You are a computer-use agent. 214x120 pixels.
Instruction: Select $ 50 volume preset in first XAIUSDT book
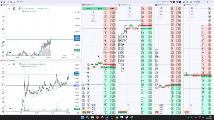(94, 105)
